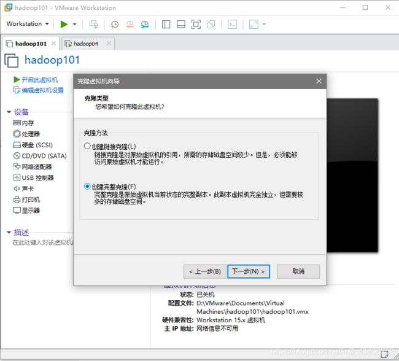Image resolution: width=399 pixels, height=361 pixels.
Task: Open the Workstation menu
Action: pyautogui.click(x=27, y=24)
